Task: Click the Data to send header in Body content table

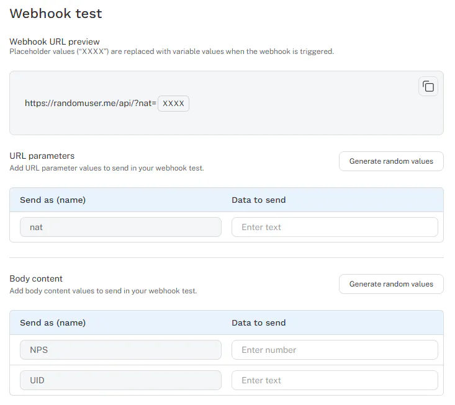Action: tap(259, 323)
